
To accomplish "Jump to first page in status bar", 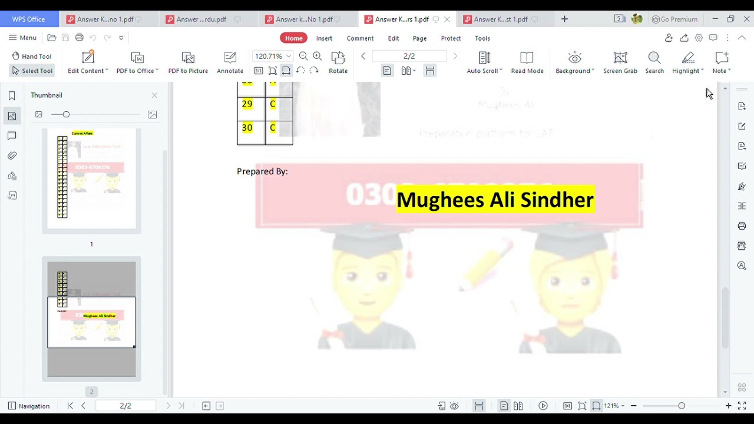I will (70, 406).
